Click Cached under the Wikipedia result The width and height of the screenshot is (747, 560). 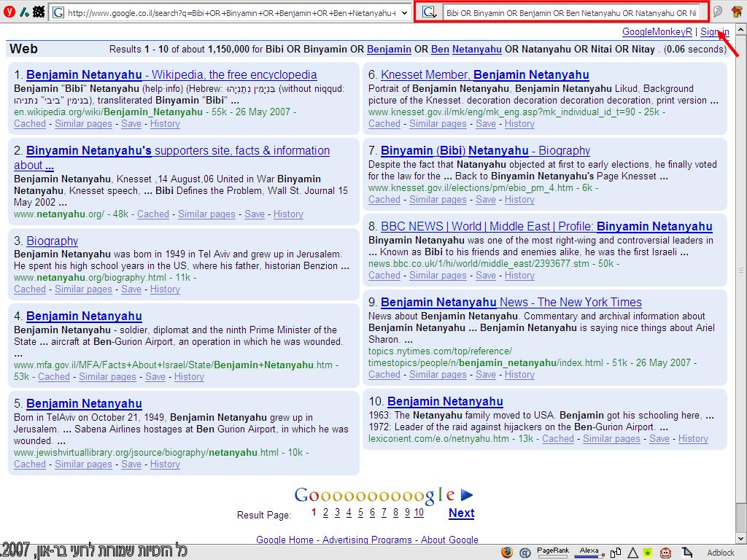[x=29, y=124]
